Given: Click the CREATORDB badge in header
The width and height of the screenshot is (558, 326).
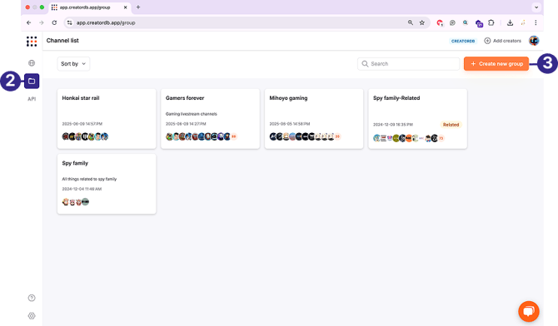Looking at the screenshot, I should point(463,41).
